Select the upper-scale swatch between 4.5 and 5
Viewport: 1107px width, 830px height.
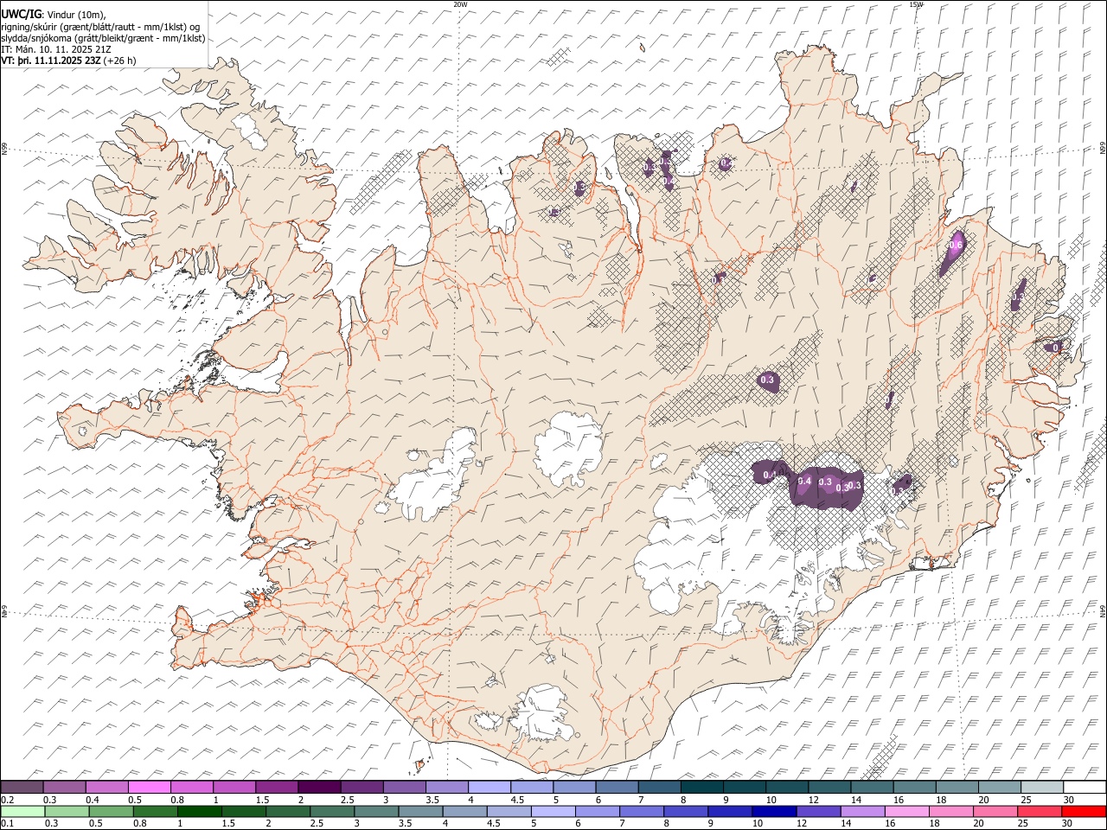[x=531, y=787]
